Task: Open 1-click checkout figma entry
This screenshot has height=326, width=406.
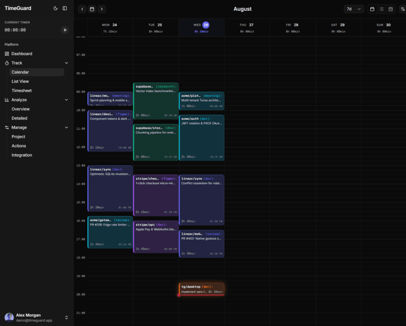Action: point(155,195)
